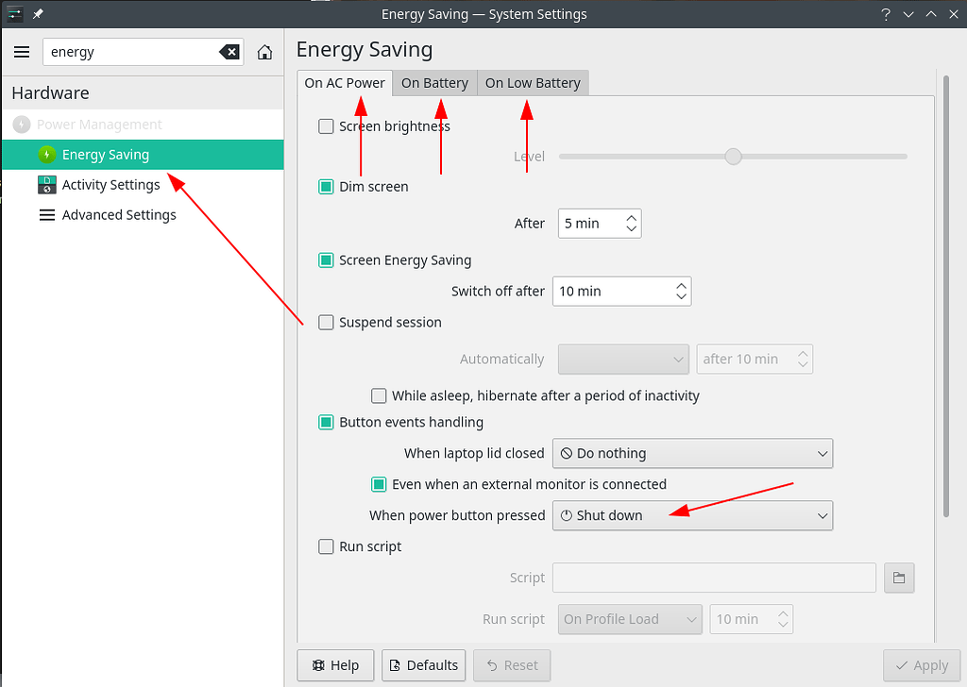
Task: Open the laptop lid closed dropdown
Action: click(x=692, y=453)
